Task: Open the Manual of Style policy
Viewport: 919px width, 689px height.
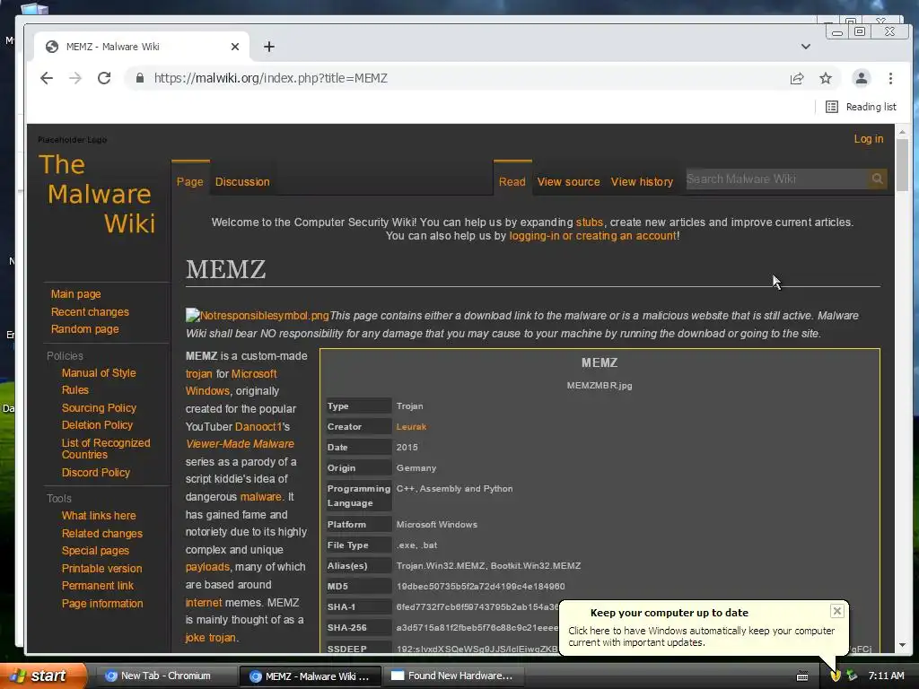Action: tap(99, 372)
